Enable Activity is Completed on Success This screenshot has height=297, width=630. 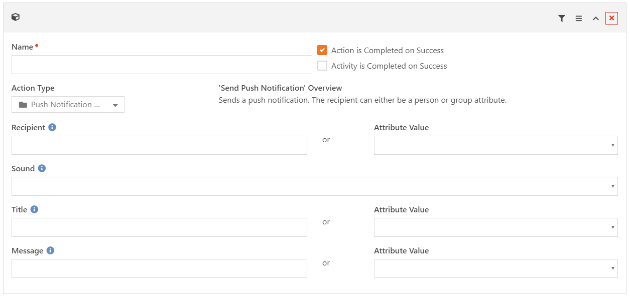322,66
